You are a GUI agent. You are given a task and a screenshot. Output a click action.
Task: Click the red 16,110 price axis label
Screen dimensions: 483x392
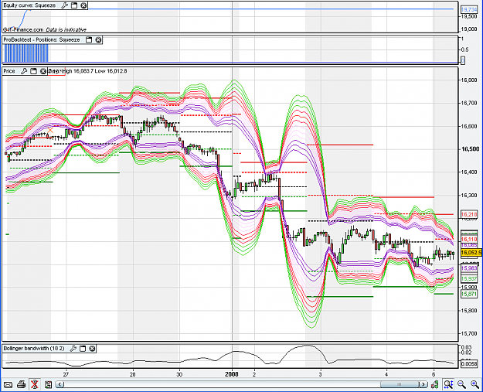point(469,240)
